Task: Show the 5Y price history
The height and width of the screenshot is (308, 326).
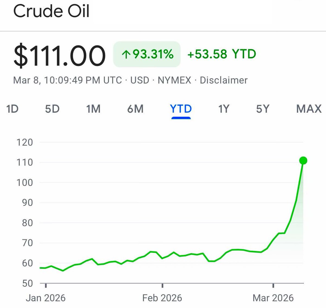Action: point(262,109)
